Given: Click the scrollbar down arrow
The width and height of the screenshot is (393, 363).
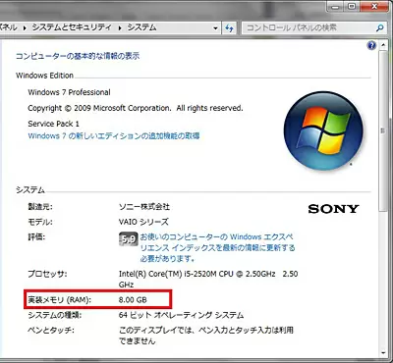Looking at the screenshot, I should coord(383,353).
